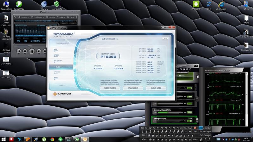Click the core clock graph in monitor

(x=225, y=107)
